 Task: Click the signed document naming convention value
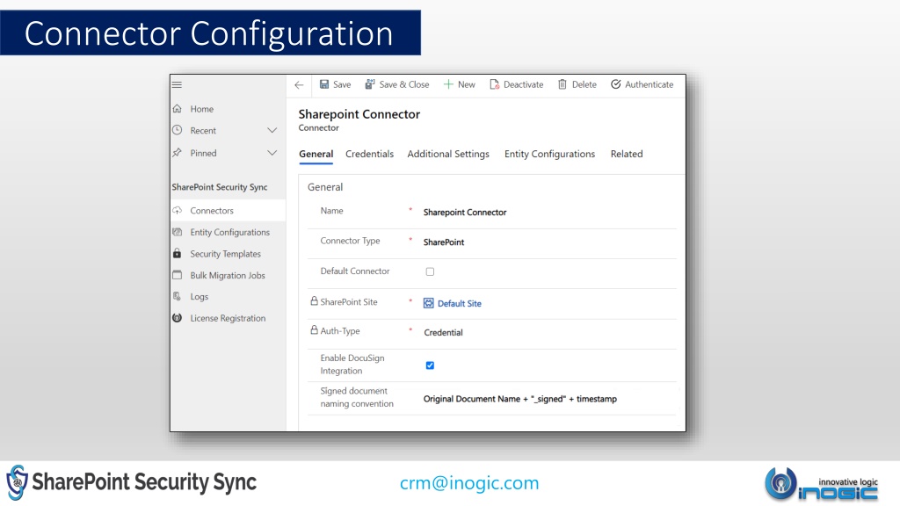tap(520, 399)
